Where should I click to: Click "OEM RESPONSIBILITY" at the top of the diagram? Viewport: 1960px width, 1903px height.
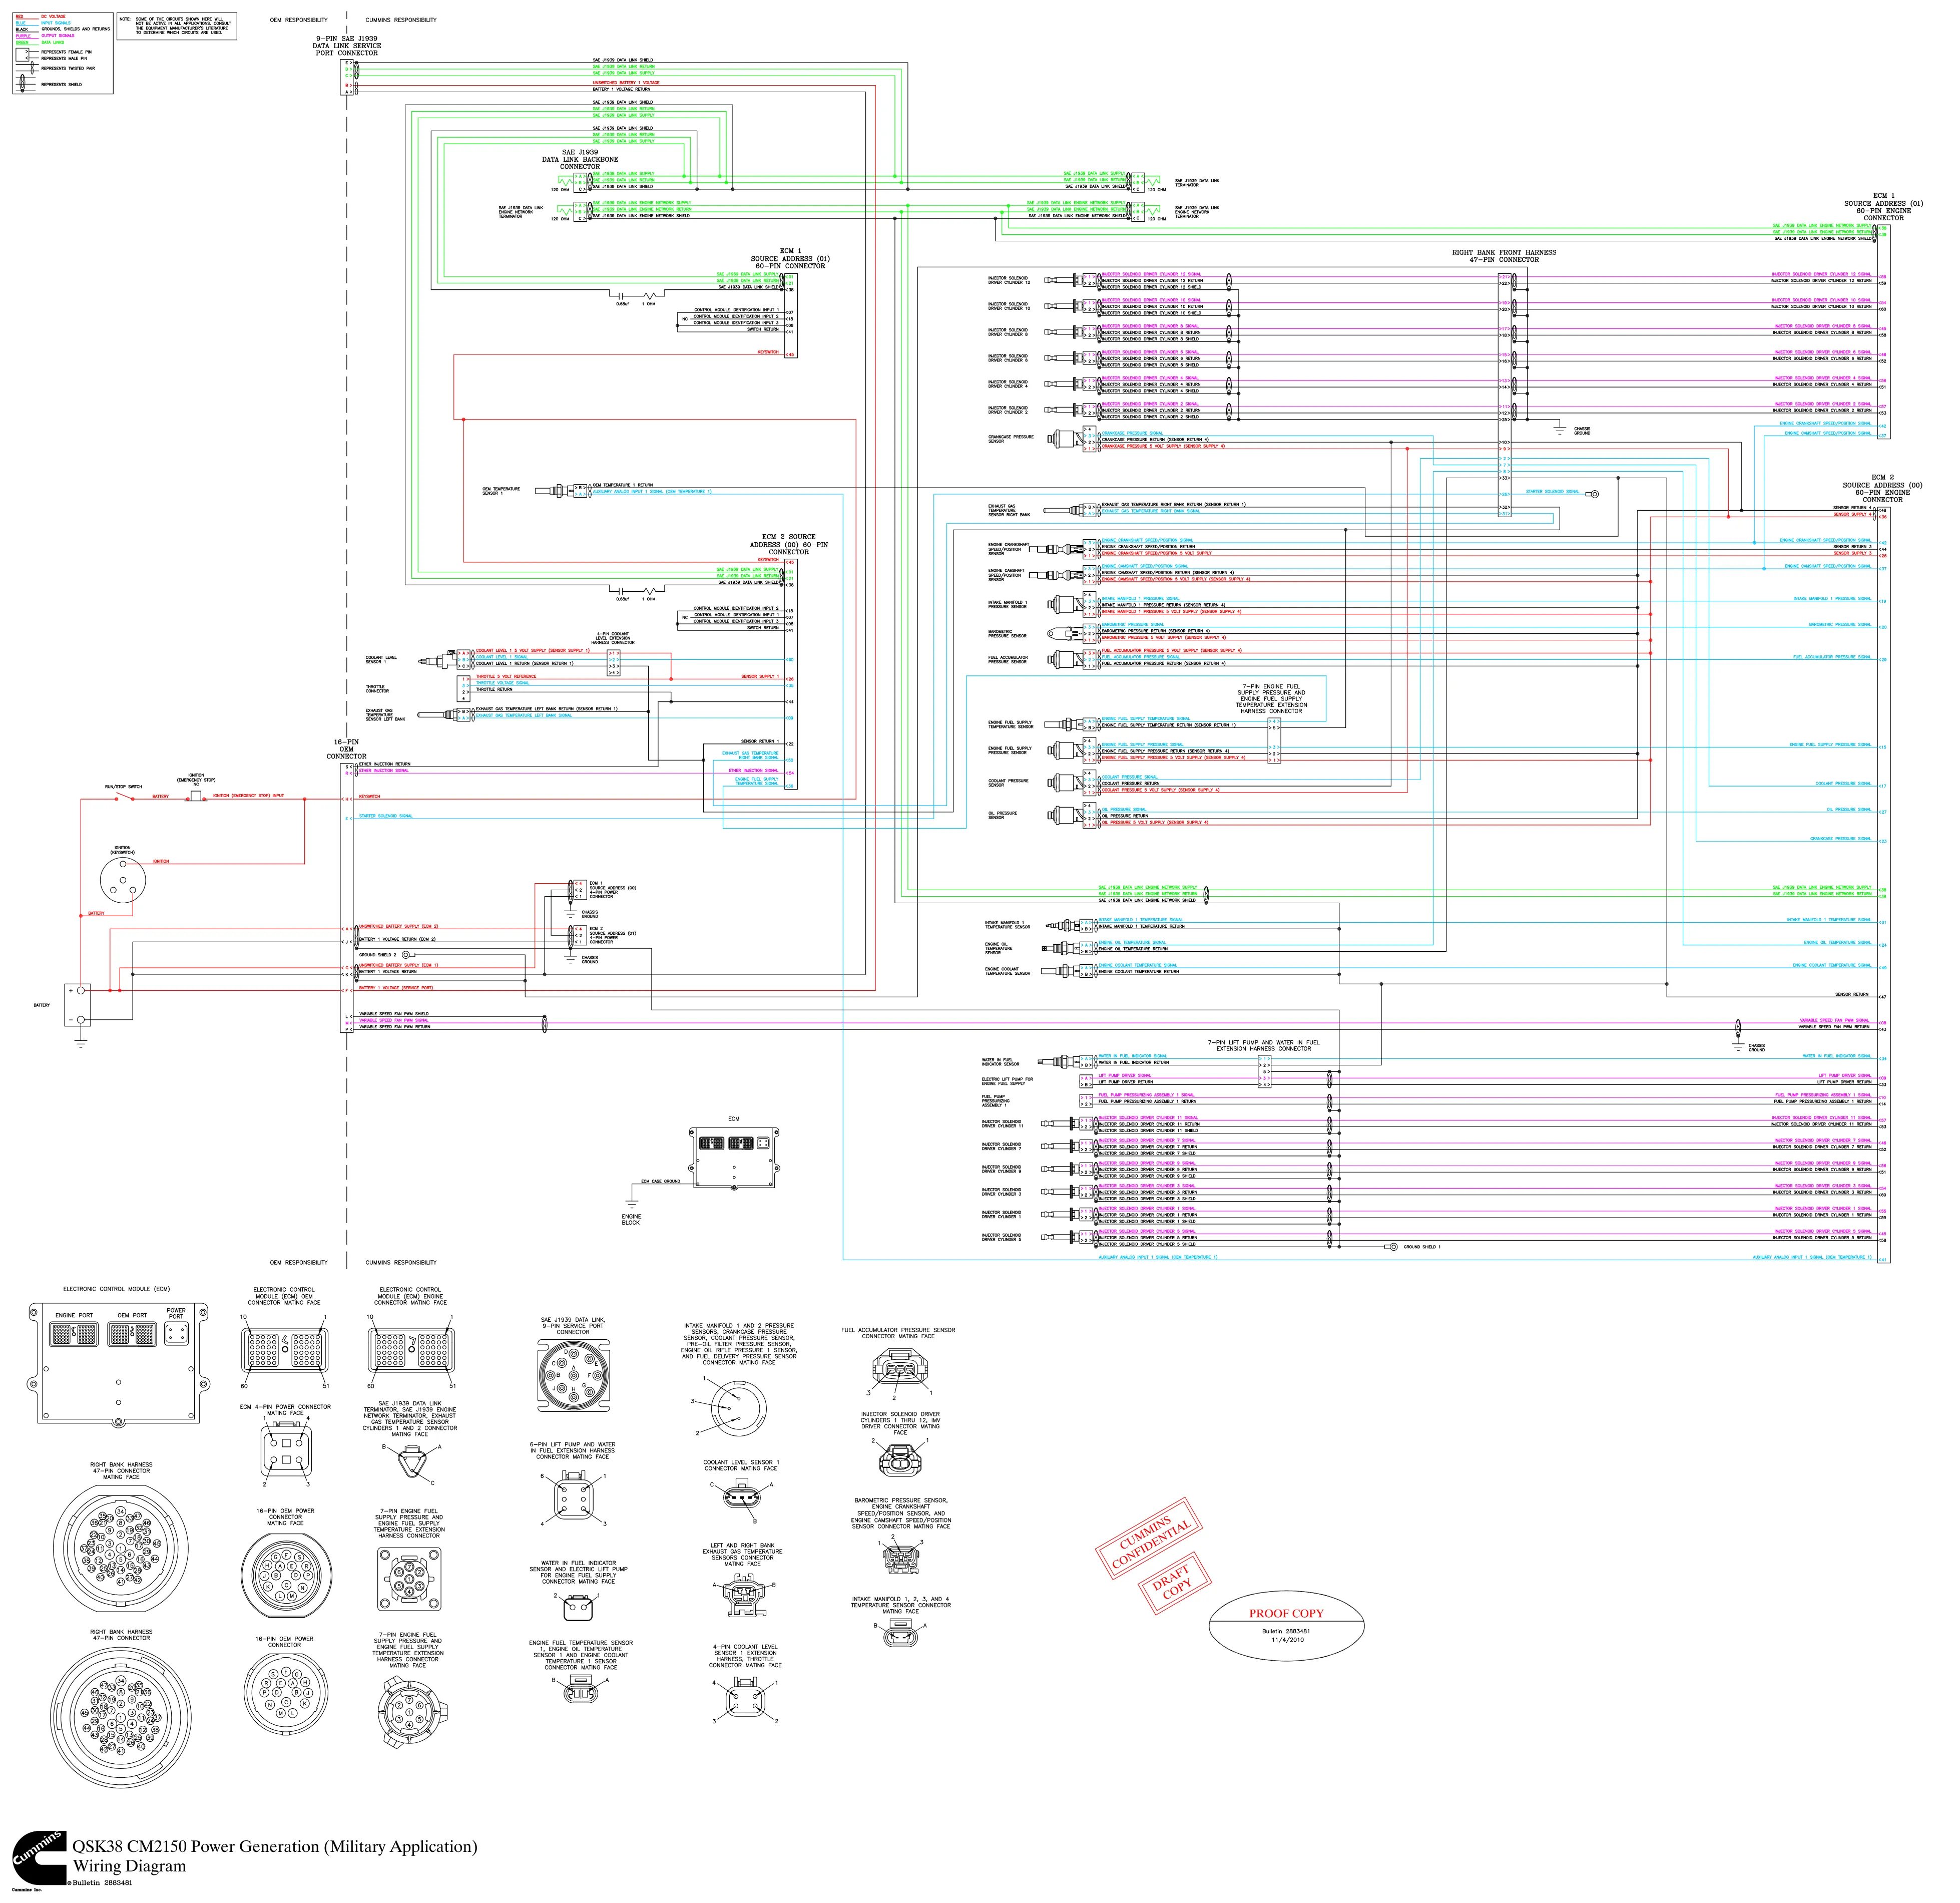299,20
